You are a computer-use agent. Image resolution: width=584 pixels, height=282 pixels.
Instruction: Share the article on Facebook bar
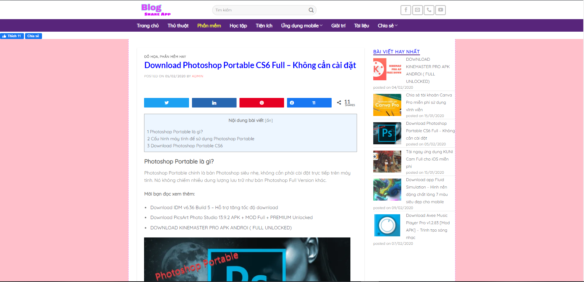pos(309,103)
